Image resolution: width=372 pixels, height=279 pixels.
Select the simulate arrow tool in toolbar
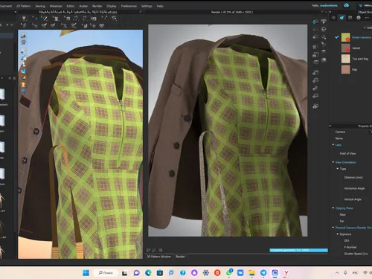24,18
